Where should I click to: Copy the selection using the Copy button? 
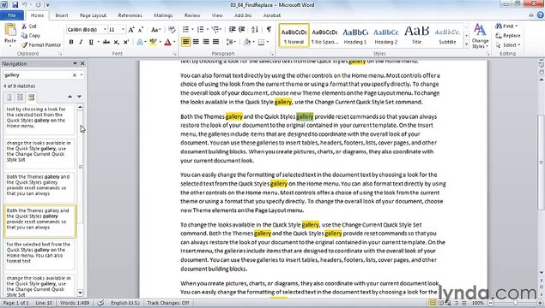(30, 35)
